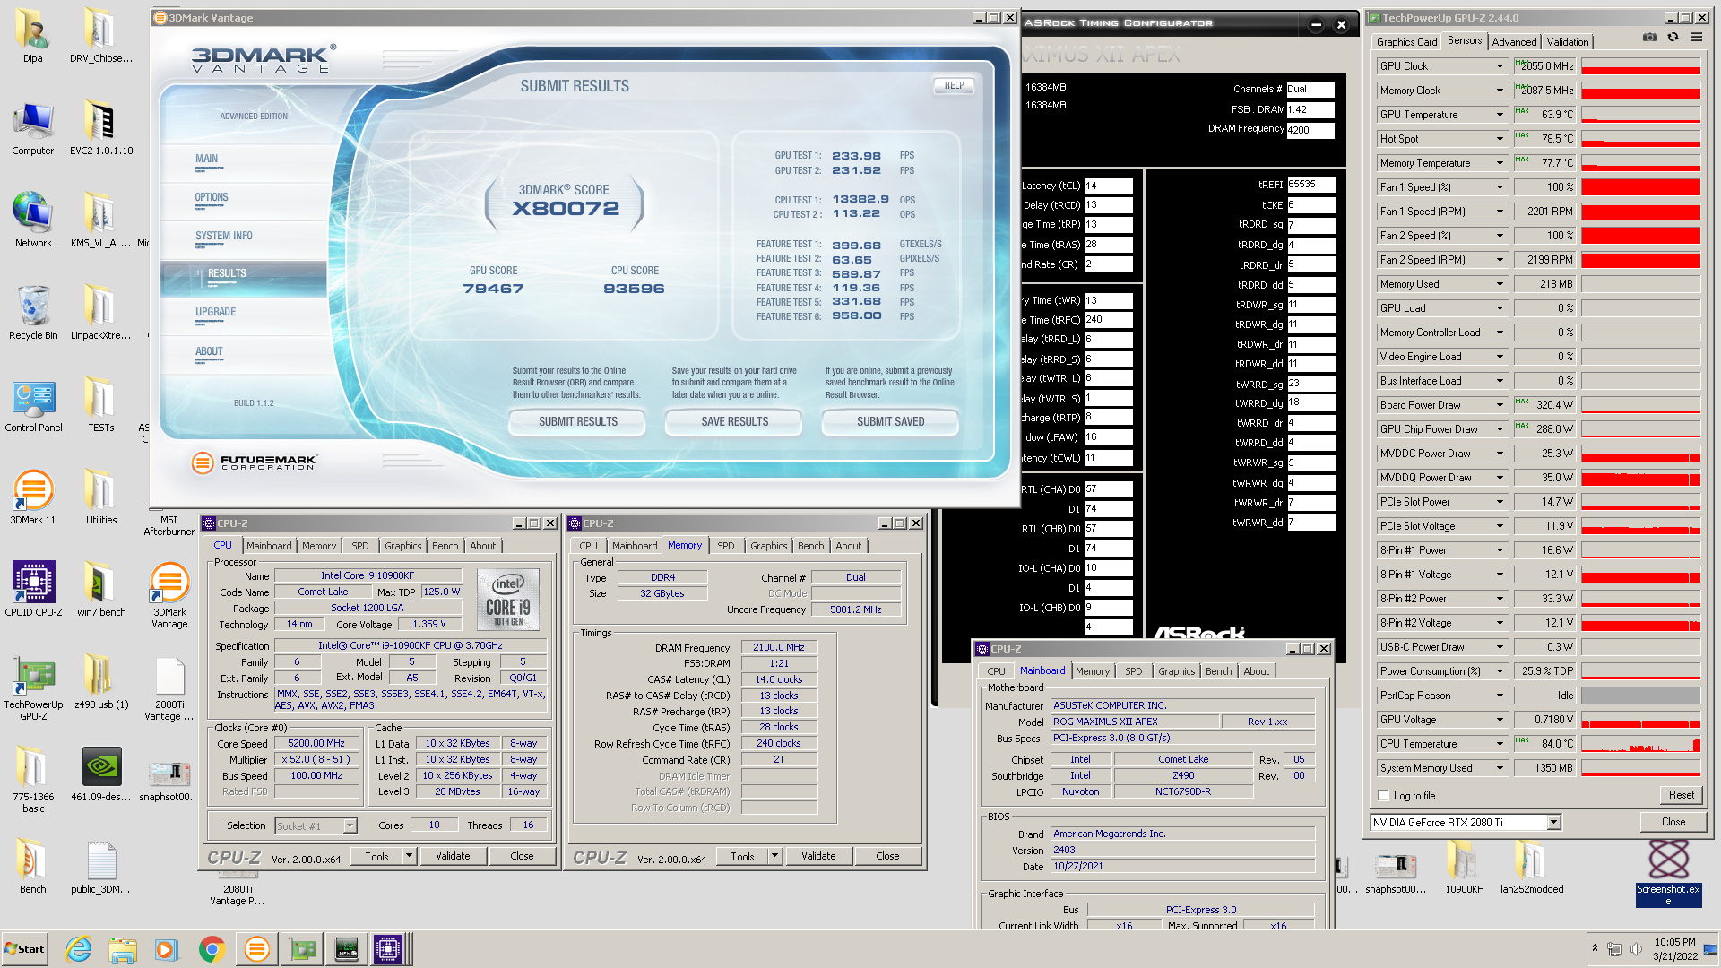Screen dimensions: 1721x968
Task: Expand the PerfCap Reason sensor dropdown
Action: tap(1500, 696)
